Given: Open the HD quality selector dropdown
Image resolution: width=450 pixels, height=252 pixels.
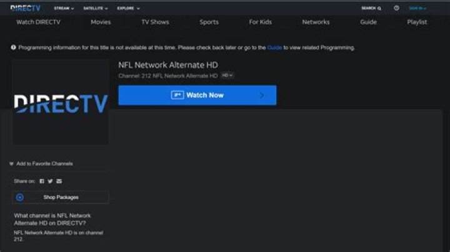Looking at the screenshot, I should point(227,75).
